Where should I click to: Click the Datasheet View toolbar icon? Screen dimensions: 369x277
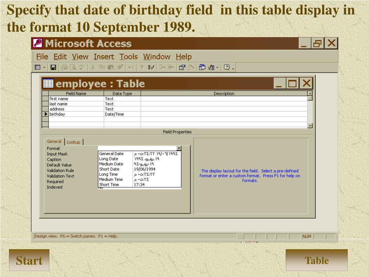pyautogui.click(x=37, y=67)
